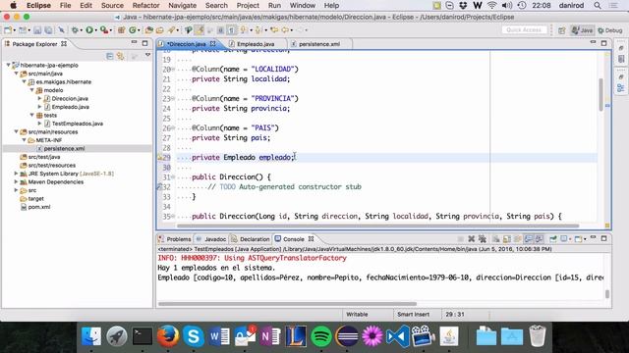Collapse the modelo package
The height and width of the screenshot is (353, 629).
32,90
